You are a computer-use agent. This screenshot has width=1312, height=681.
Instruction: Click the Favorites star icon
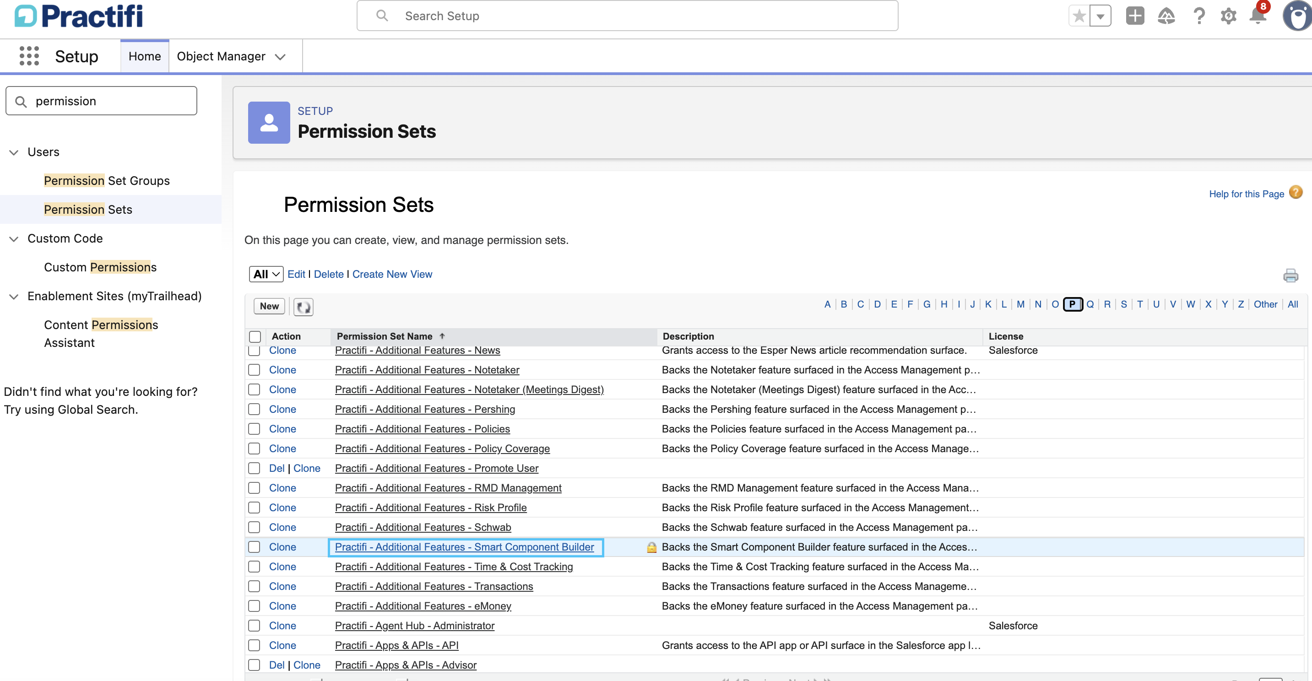(1079, 16)
